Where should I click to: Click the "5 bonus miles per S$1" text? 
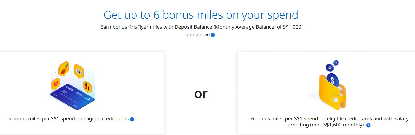coord(69,119)
